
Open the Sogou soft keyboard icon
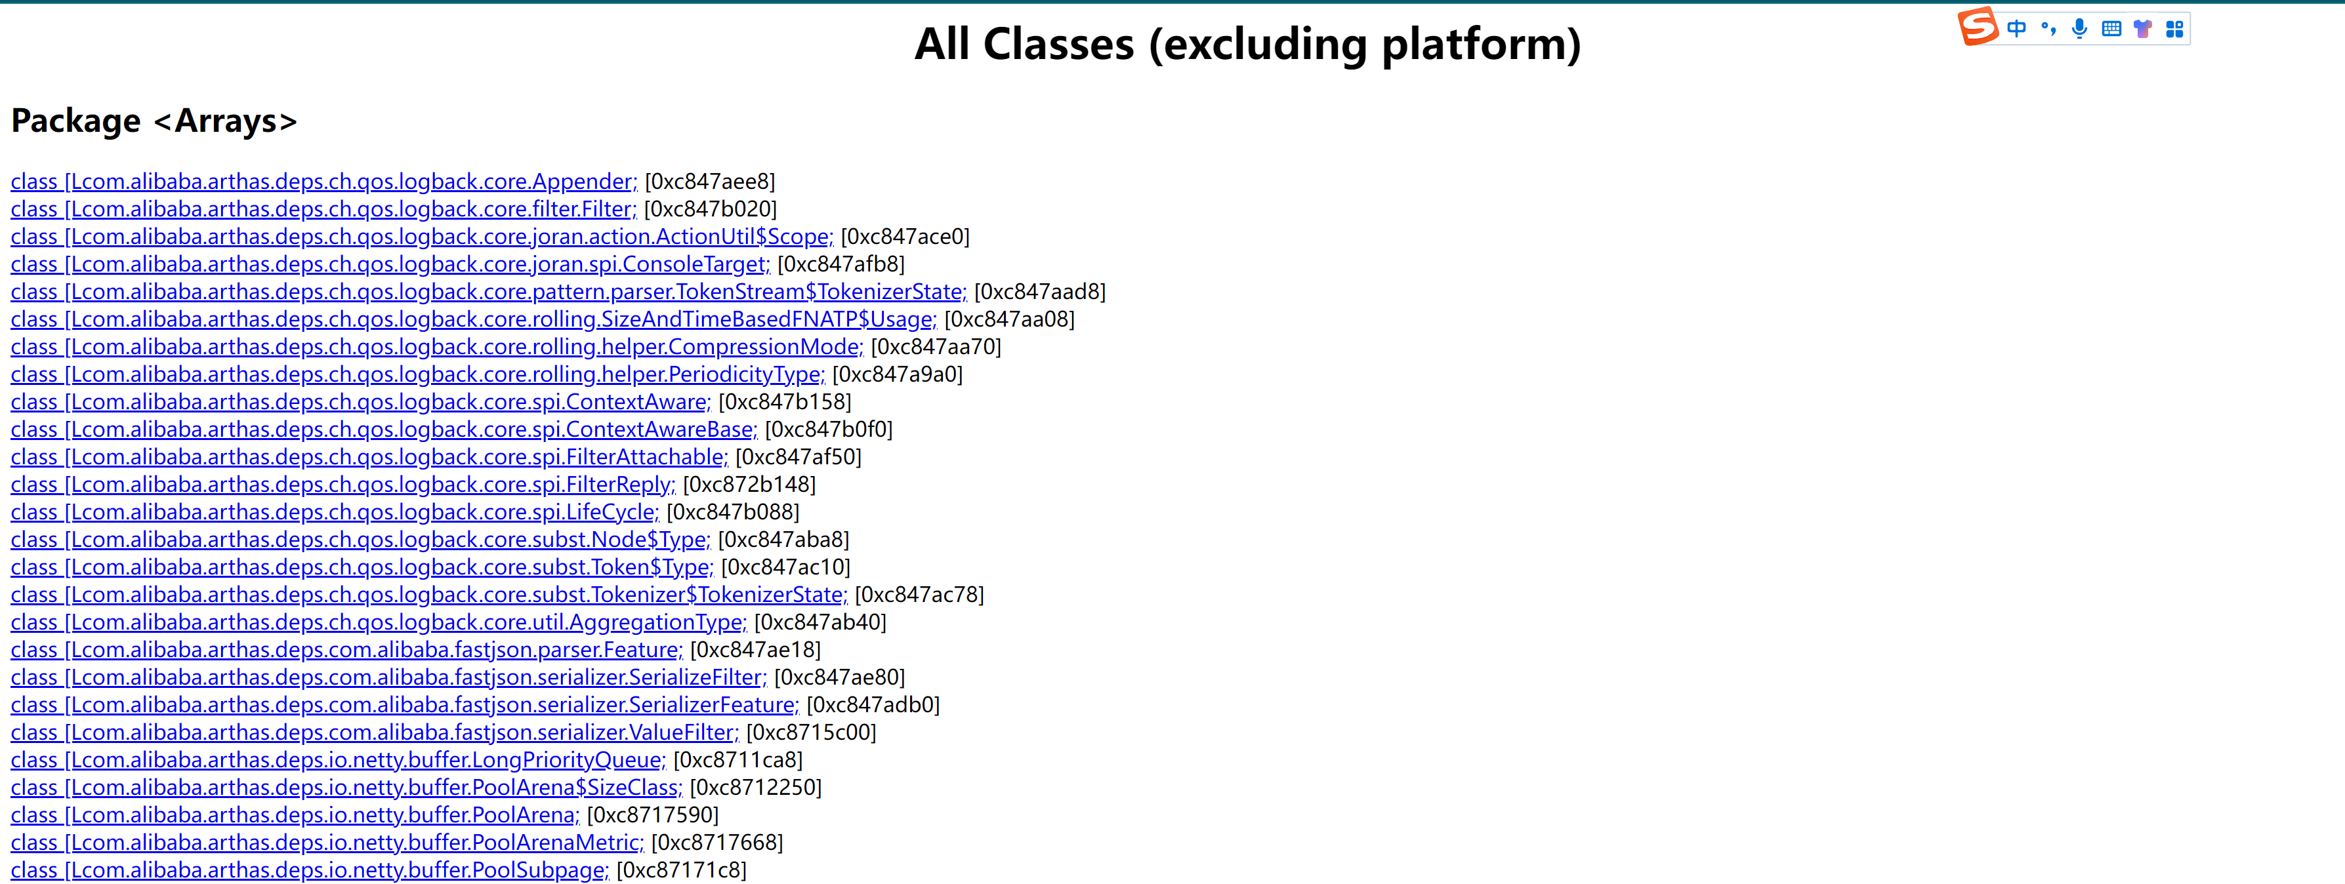(x=2111, y=29)
